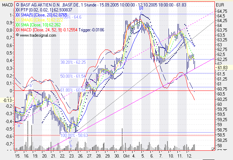Click the 7. date label on time axis
The width and height of the screenshot is (233, 160).
[161, 156]
